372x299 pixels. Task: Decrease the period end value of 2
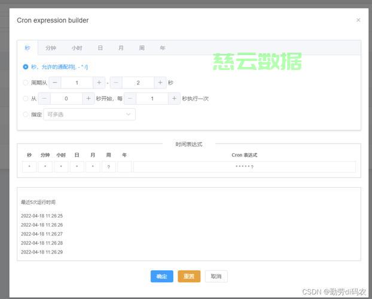tap(116, 83)
